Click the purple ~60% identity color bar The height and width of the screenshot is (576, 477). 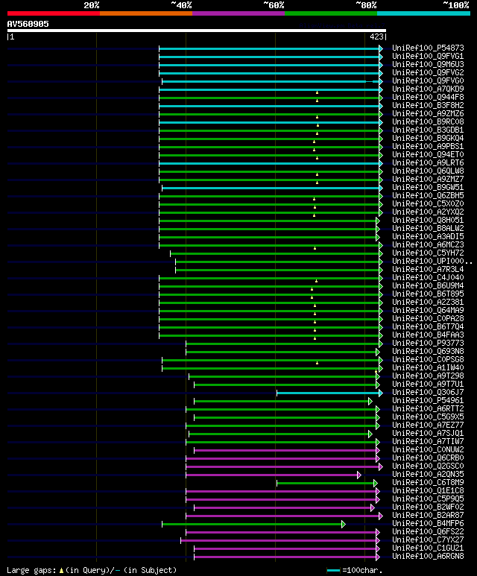238,13
